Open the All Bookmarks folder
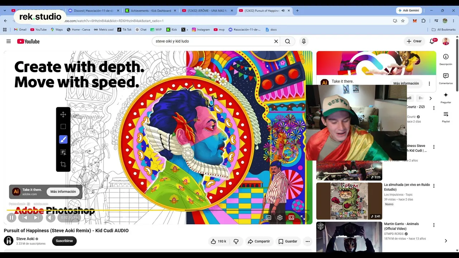This screenshot has width=459, height=258. pyautogui.click(x=444, y=30)
